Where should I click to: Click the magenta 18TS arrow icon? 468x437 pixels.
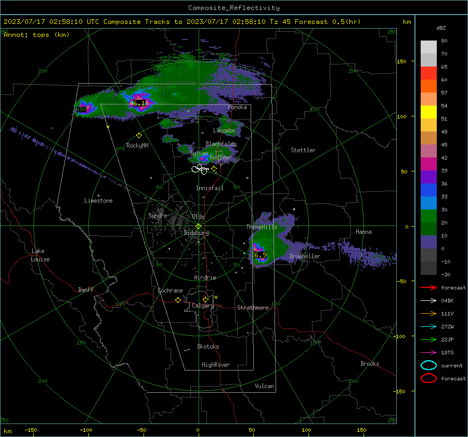[428, 353]
